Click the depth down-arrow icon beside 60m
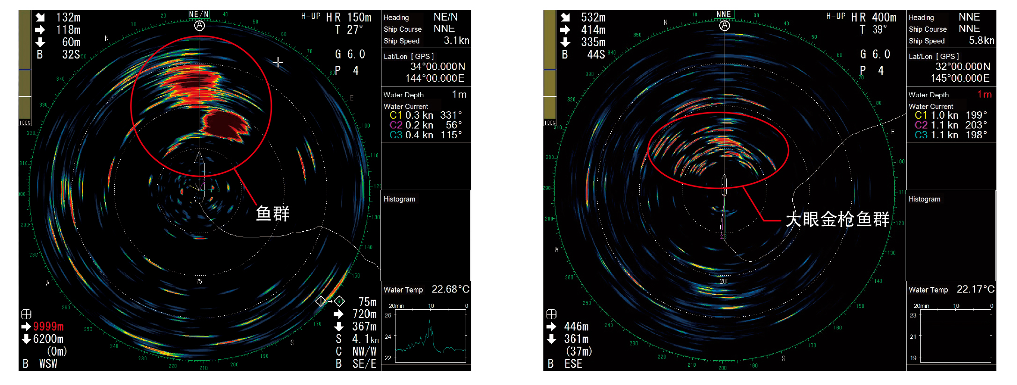The width and height of the screenshot is (1017, 385). tap(40, 42)
